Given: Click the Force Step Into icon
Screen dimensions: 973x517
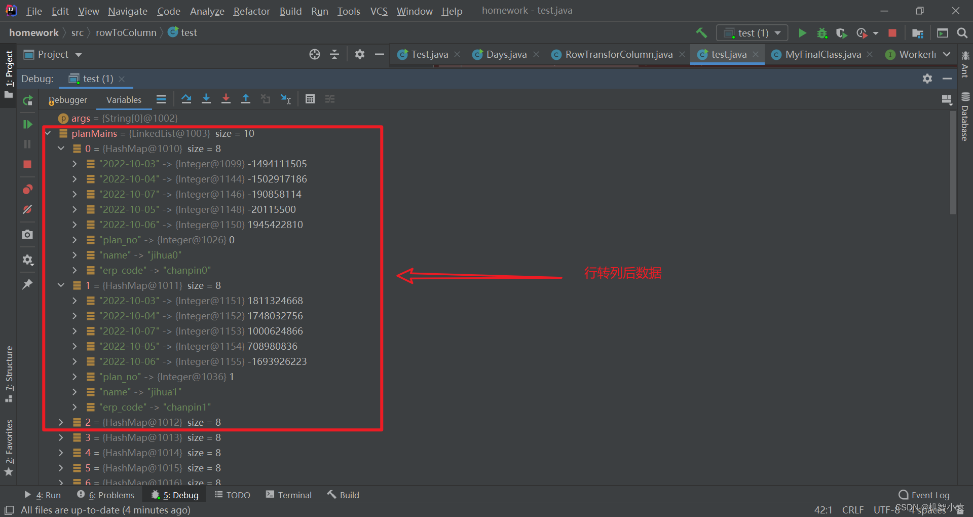Looking at the screenshot, I should point(226,99).
